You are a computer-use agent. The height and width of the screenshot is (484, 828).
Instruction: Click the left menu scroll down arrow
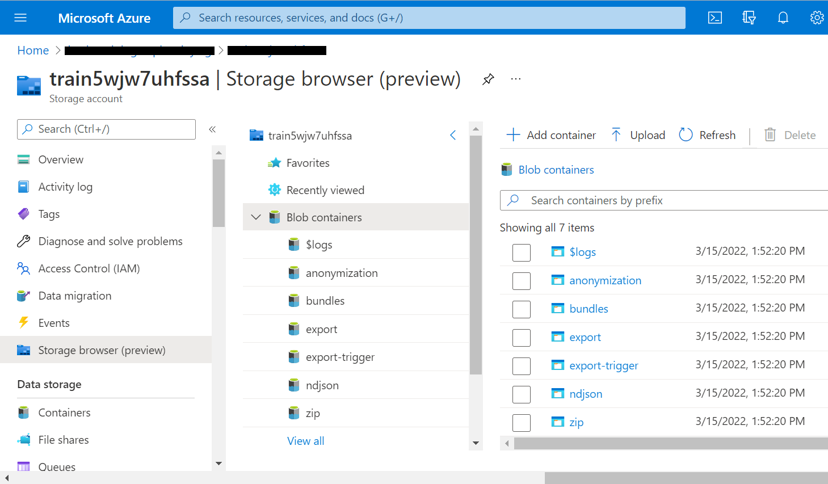(x=218, y=464)
